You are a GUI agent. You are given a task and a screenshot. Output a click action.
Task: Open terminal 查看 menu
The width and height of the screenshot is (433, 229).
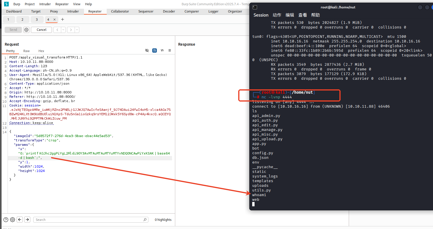(303, 15)
